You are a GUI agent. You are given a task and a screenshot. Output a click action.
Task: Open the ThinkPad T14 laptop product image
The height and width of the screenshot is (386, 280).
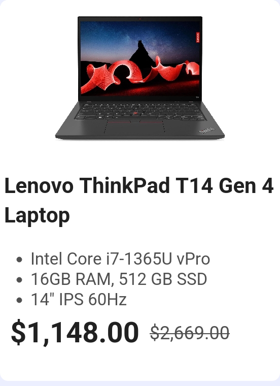pyautogui.click(x=140, y=78)
